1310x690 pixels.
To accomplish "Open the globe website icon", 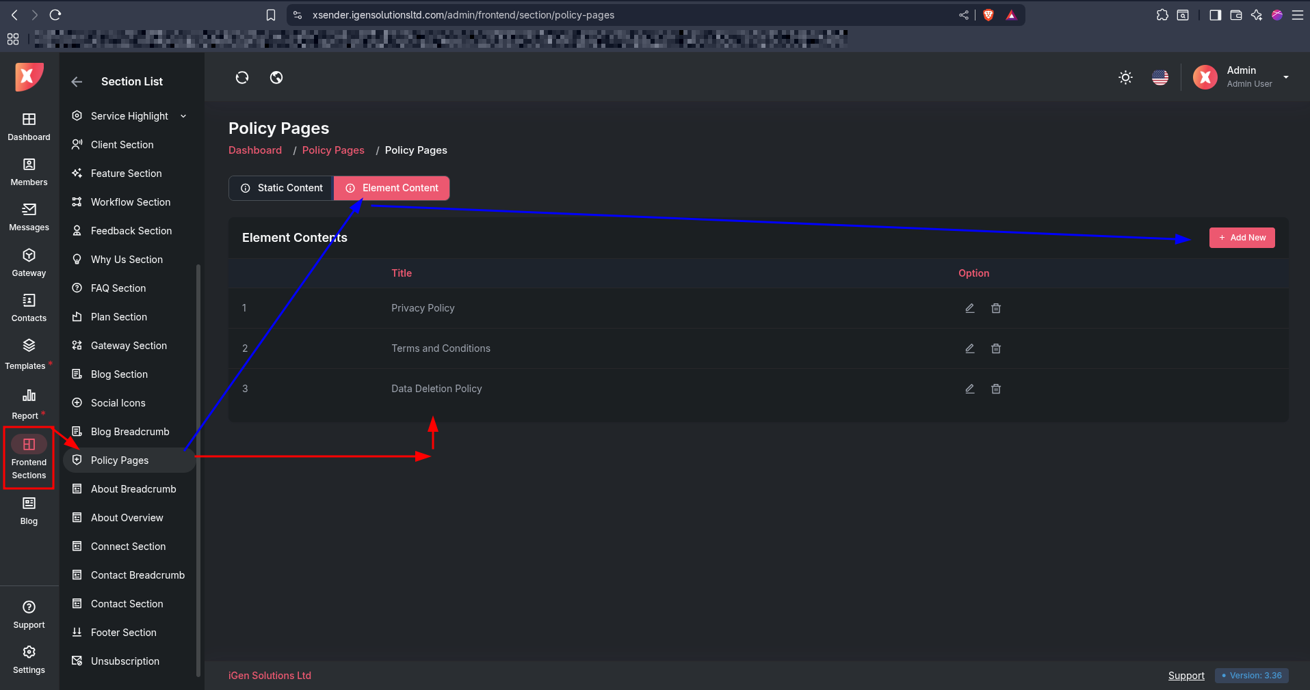I will (276, 78).
